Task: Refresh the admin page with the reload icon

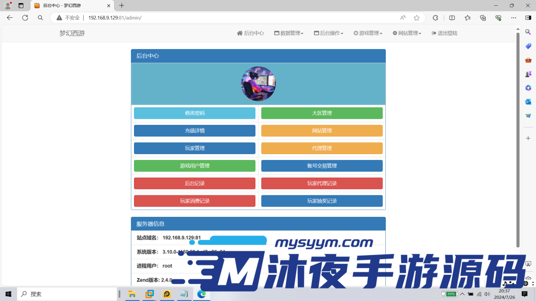Action: pyautogui.click(x=25, y=17)
